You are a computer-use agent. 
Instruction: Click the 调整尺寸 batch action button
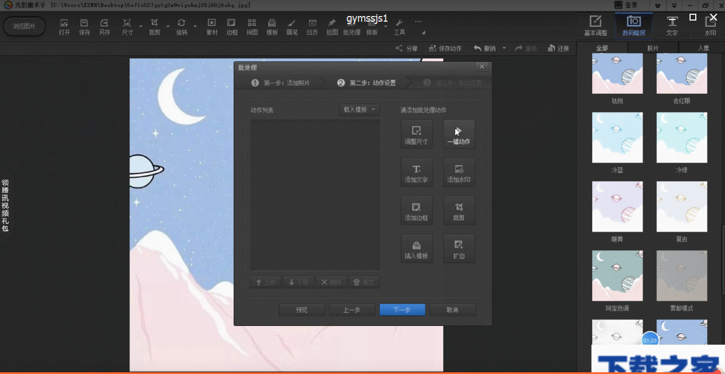tap(416, 134)
